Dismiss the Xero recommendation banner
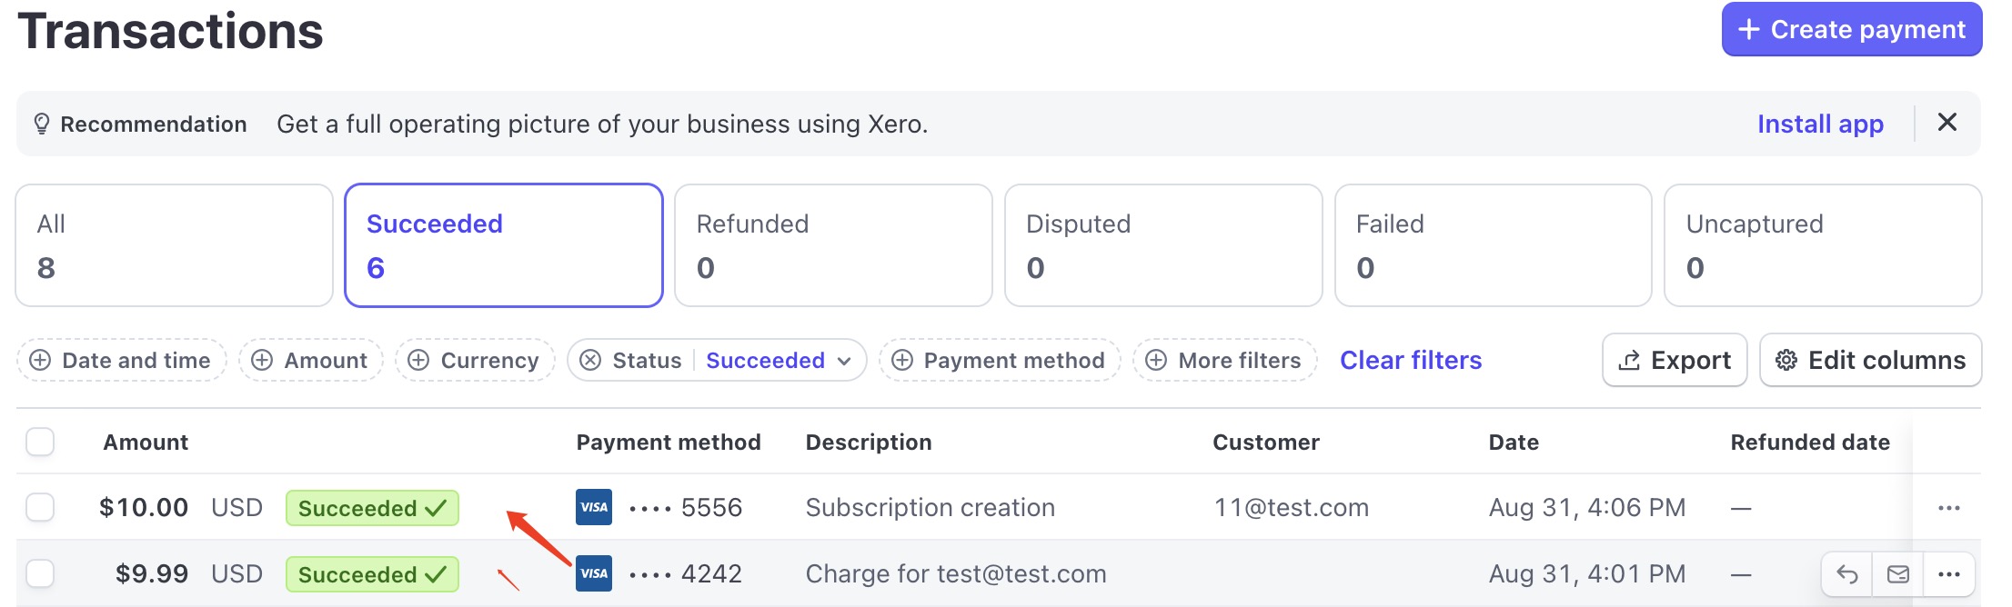Screen dimensions: 2012x607 click(x=1947, y=123)
